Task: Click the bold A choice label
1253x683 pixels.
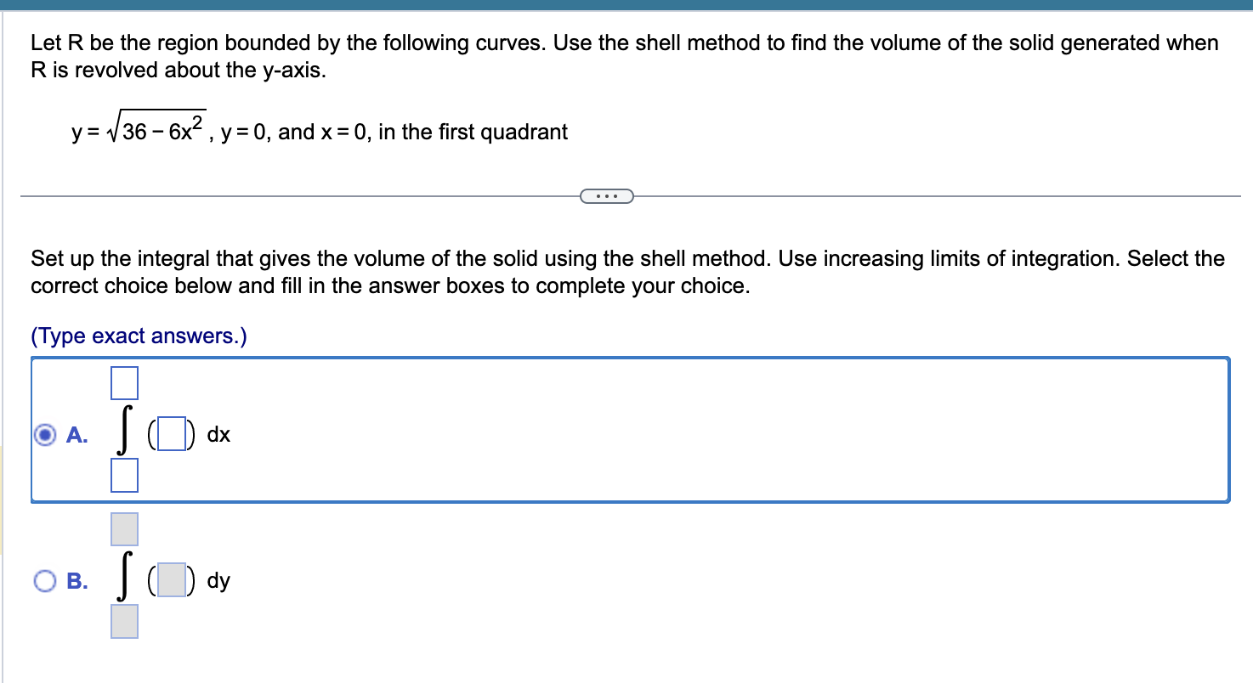Action: [x=76, y=435]
